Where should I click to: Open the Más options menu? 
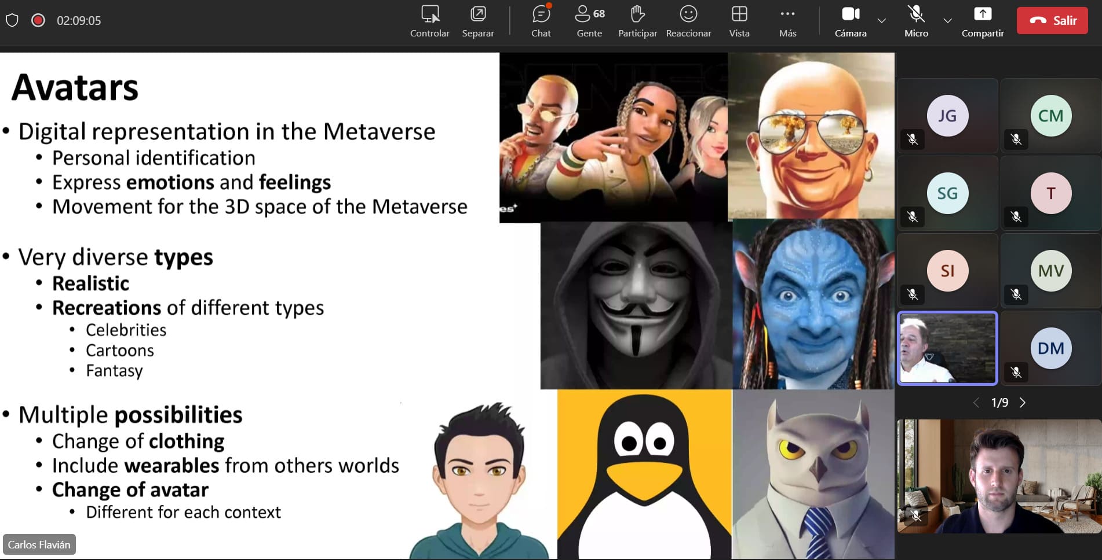point(787,21)
